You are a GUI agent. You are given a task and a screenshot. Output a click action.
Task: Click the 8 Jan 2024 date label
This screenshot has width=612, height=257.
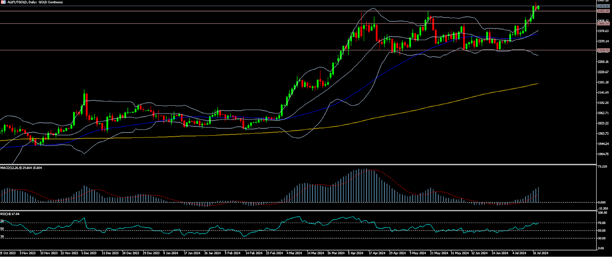click(x=171, y=253)
